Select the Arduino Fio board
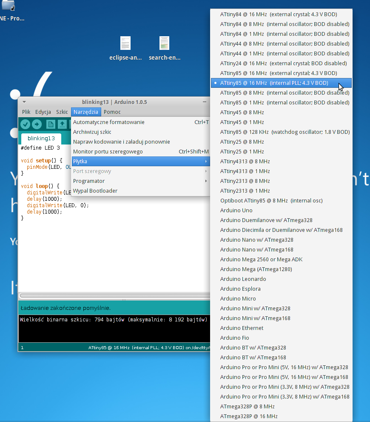 (282, 338)
